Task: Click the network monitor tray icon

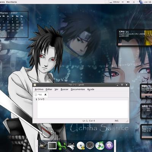Action: pos(141,2)
